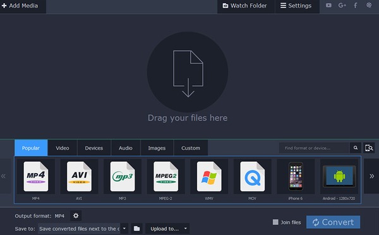Image resolution: width=379 pixels, height=235 pixels.
Task: Switch to the Popular tab
Action: (31, 148)
